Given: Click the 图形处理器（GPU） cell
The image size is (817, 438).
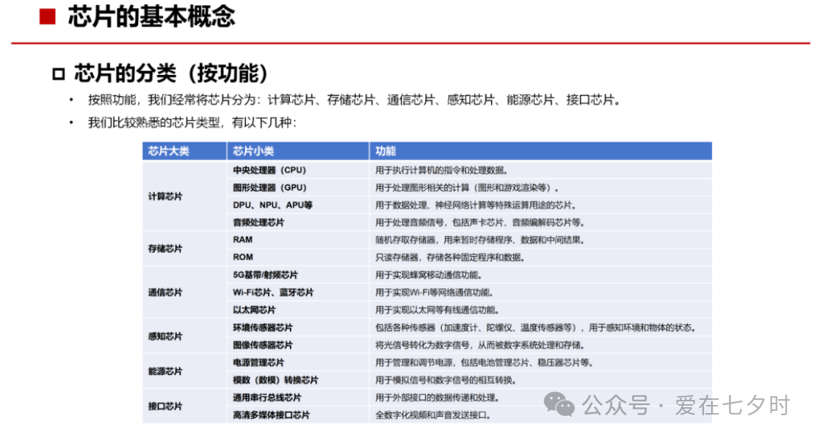Looking at the screenshot, I should click(269, 188).
